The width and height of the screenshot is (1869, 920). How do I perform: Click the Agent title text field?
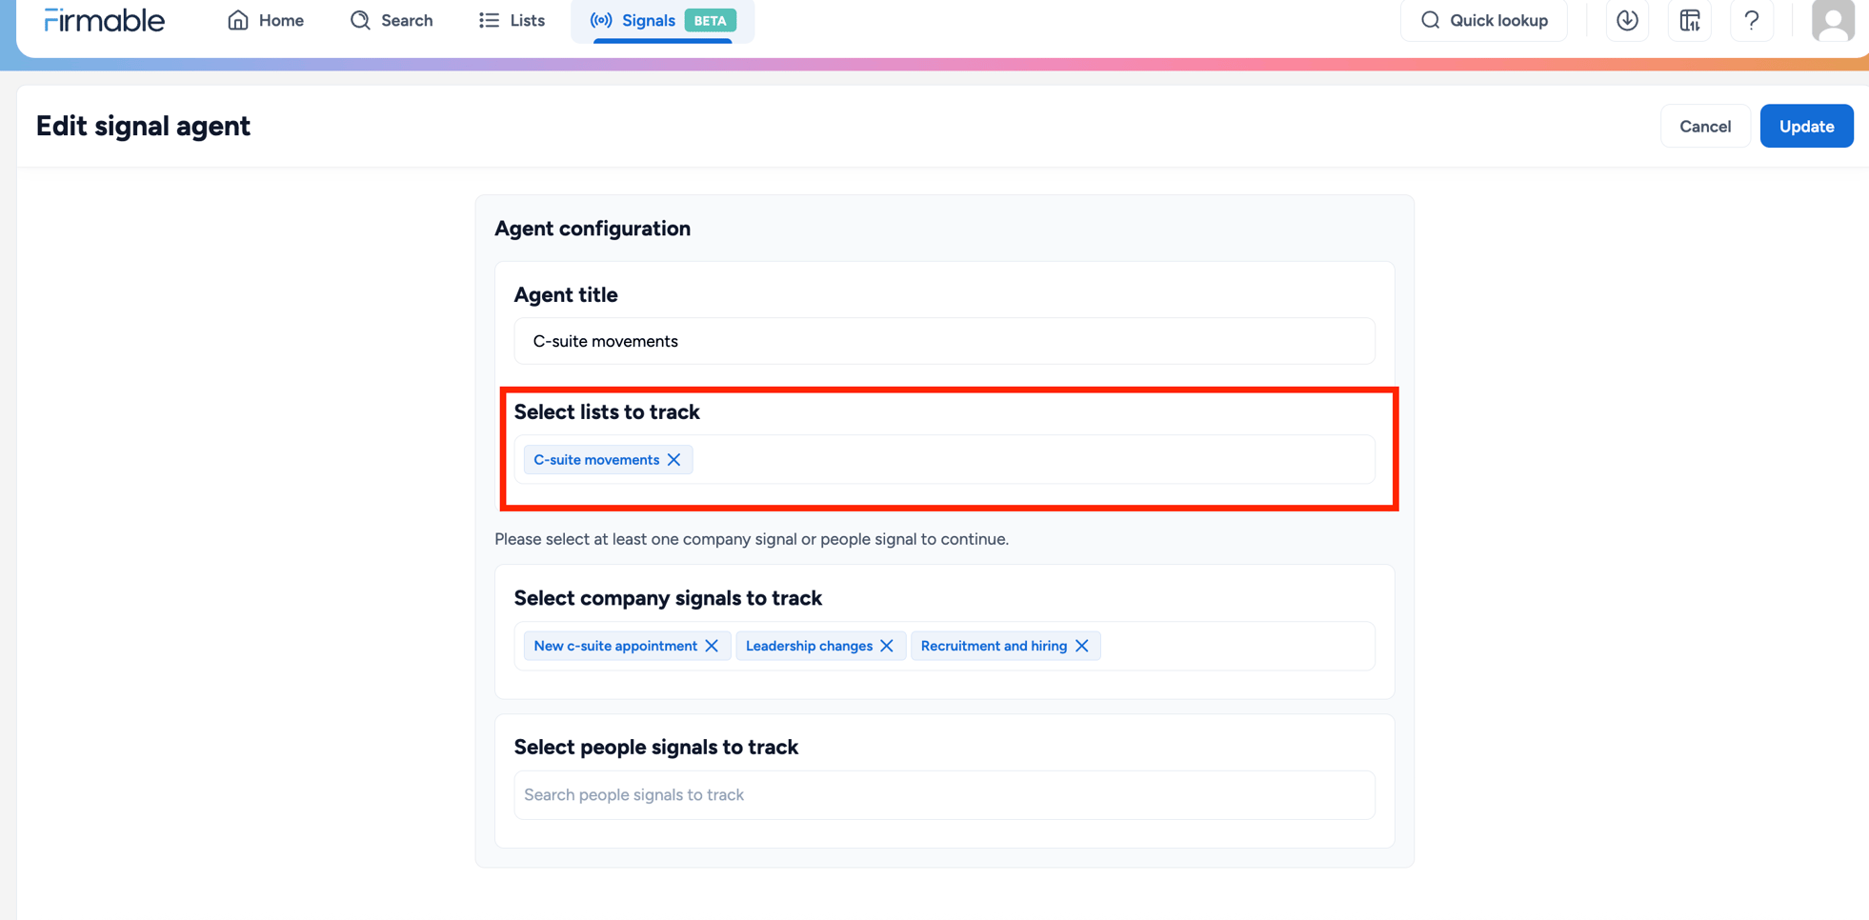click(x=943, y=341)
